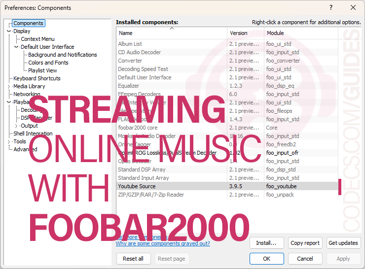Click the foo_input_ofr module cell
The height and width of the screenshot is (269, 365).
point(282,153)
